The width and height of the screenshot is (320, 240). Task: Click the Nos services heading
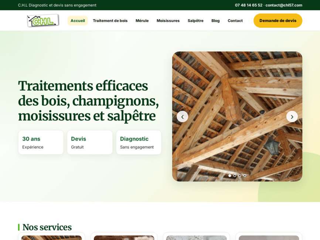coord(47,227)
